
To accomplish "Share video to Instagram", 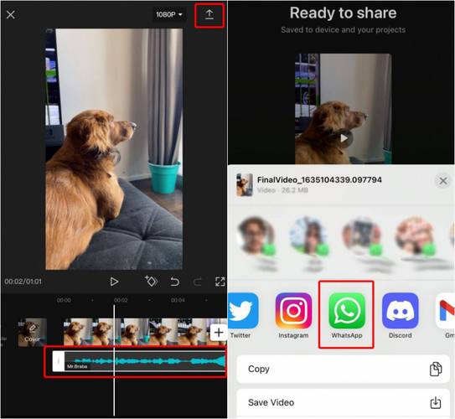I will 293,315.
